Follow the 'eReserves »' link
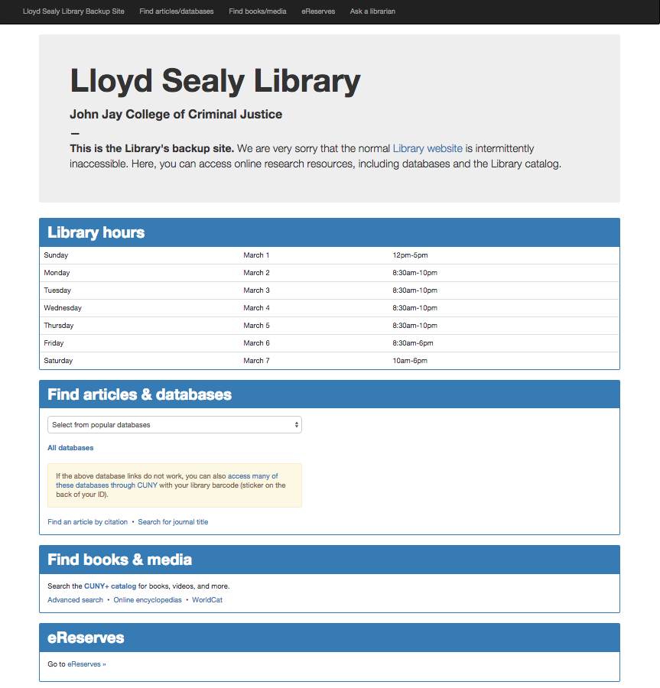Screen dimensions: 660x688 click(x=86, y=664)
